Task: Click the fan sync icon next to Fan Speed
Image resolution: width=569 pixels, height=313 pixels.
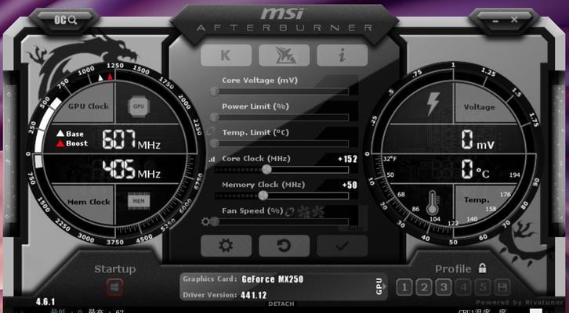Action: click(x=289, y=211)
